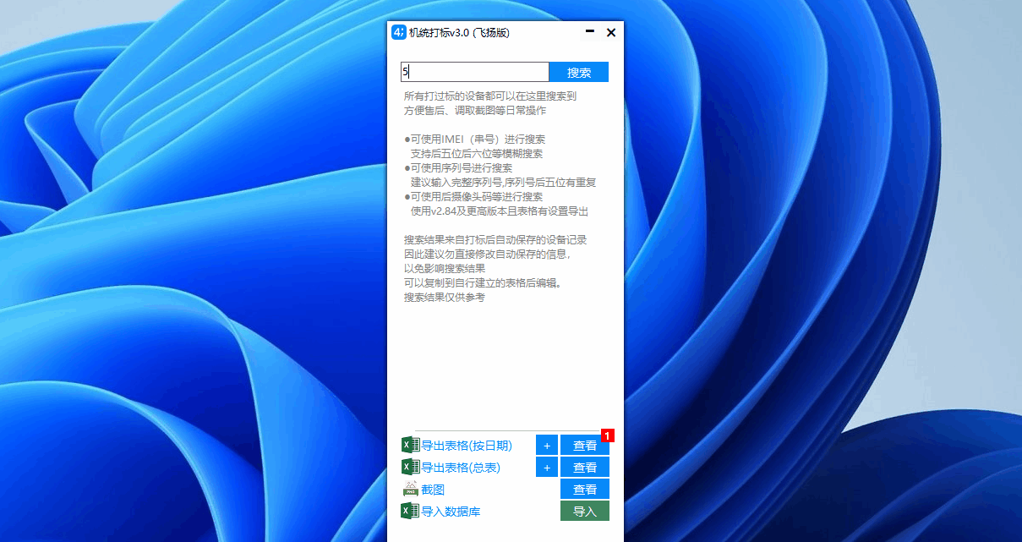1022x542 pixels.
Task: Click the app logo in the title bar
Action: [x=398, y=33]
